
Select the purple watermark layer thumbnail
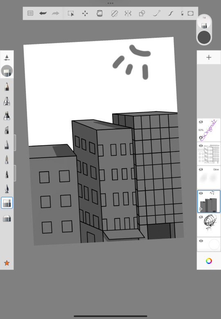click(x=209, y=130)
